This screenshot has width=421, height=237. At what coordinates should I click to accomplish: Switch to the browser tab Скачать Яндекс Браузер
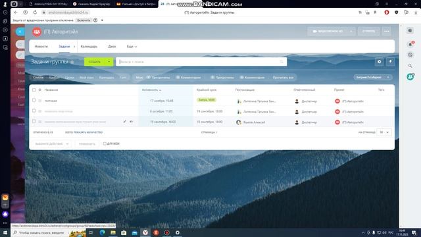(92, 4)
